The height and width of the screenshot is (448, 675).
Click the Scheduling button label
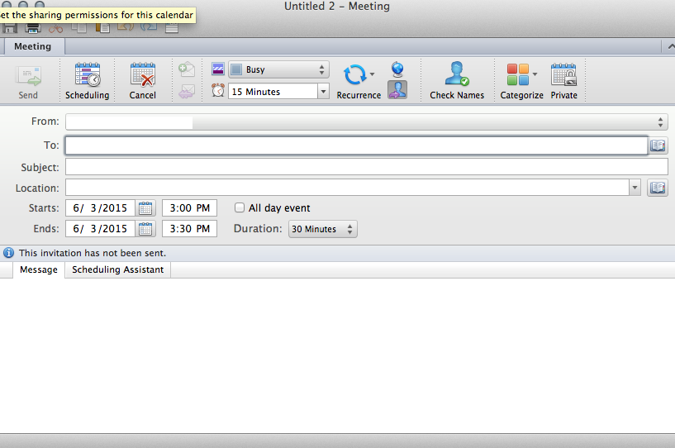click(x=88, y=95)
